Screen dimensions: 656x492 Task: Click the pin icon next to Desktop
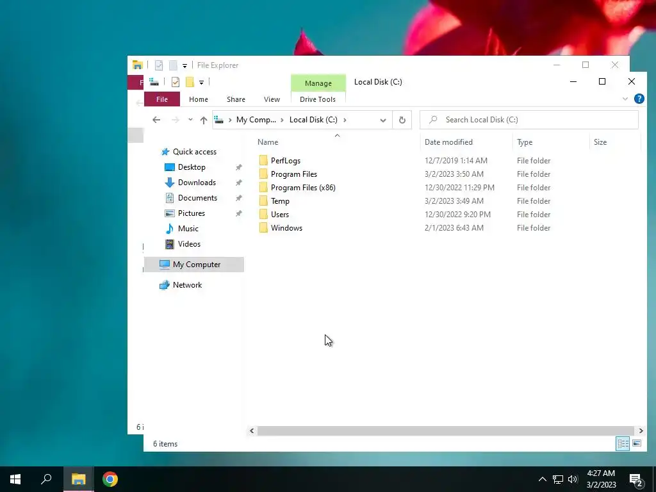[238, 167]
